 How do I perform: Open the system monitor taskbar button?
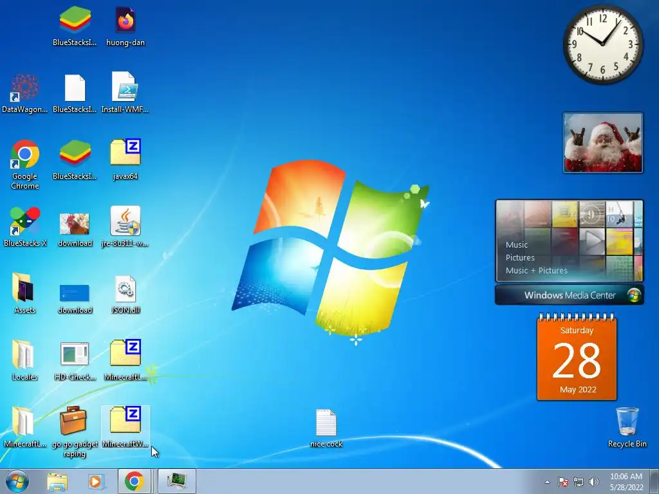coord(177,481)
